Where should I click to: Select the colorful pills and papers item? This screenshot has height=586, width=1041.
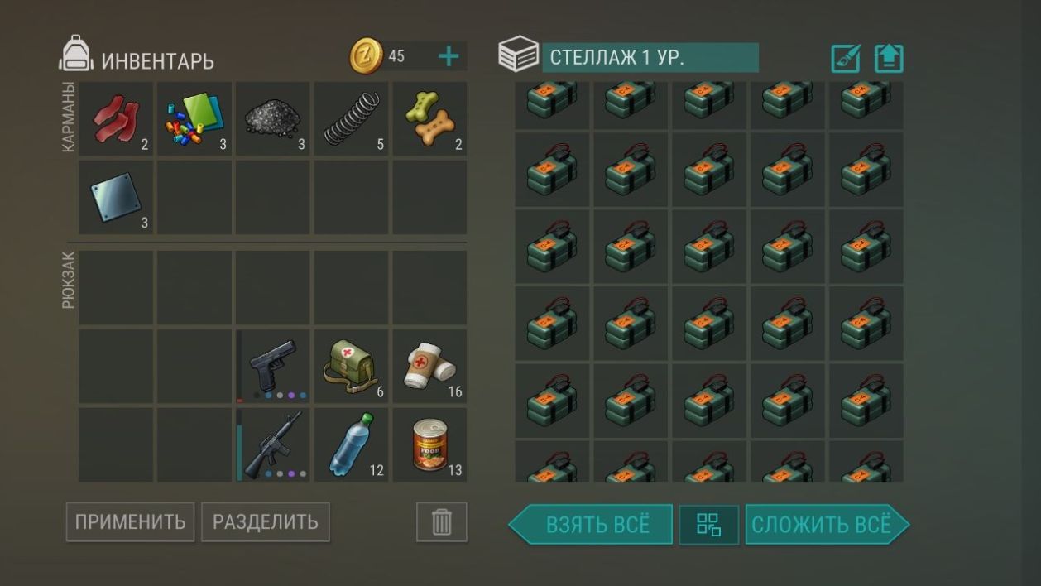tap(194, 118)
